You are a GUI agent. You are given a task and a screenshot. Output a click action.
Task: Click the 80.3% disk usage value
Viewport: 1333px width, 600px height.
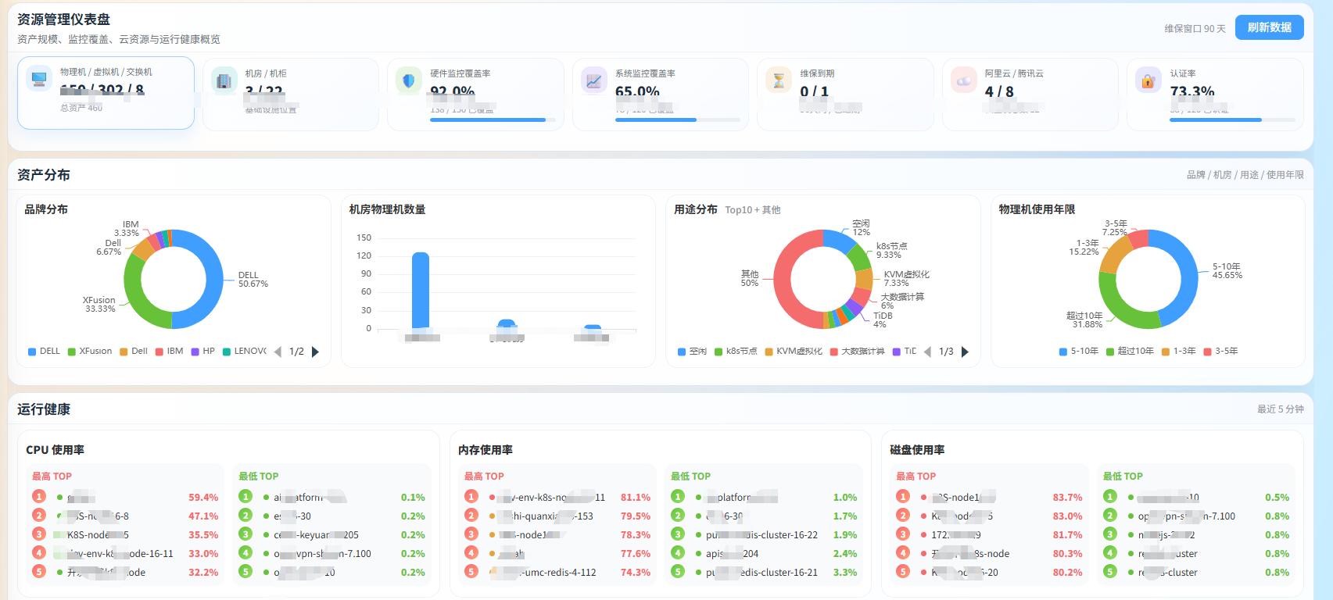click(1068, 554)
